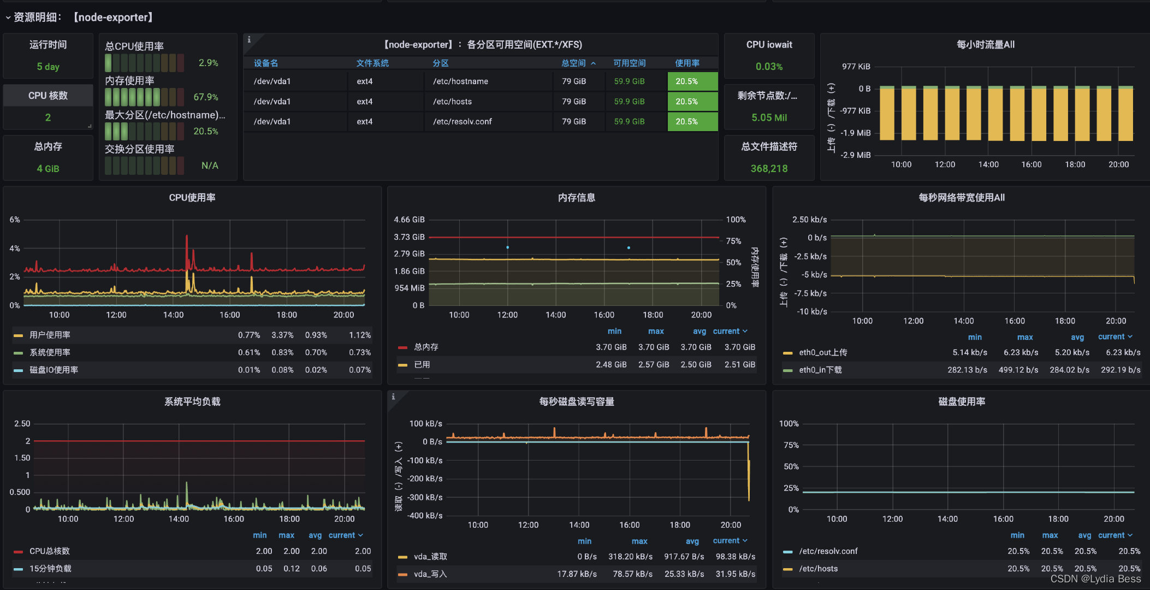
Task: Sort table by 设备名 column
Action: (x=266, y=63)
